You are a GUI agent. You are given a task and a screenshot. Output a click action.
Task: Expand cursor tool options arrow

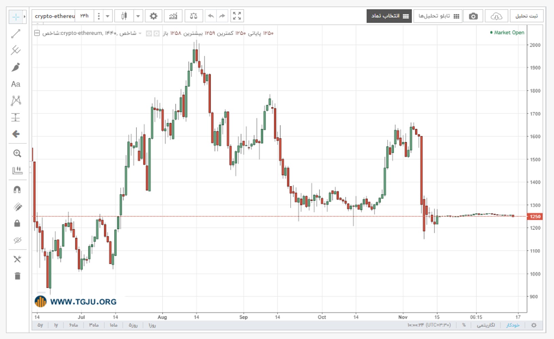click(24, 17)
